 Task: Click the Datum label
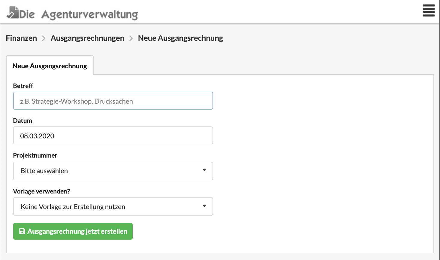(x=23, y=120)
